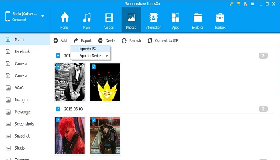Click the Delete button in toolbar
280x160 pixels.
click(107, 41)
